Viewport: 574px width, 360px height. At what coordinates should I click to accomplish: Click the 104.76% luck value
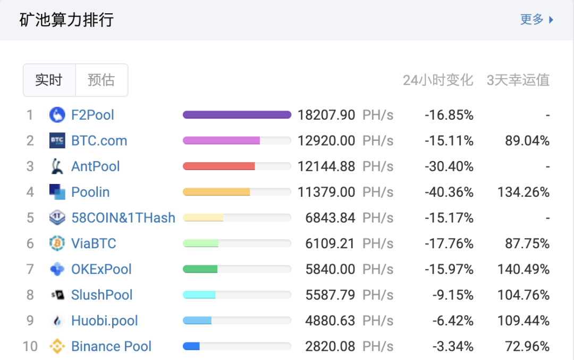click(x=524, y=295)
